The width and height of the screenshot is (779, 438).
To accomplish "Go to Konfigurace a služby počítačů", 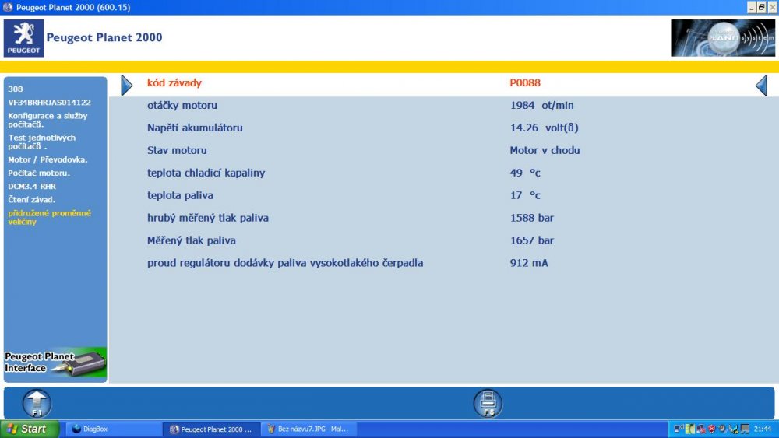I will [48, 120].
